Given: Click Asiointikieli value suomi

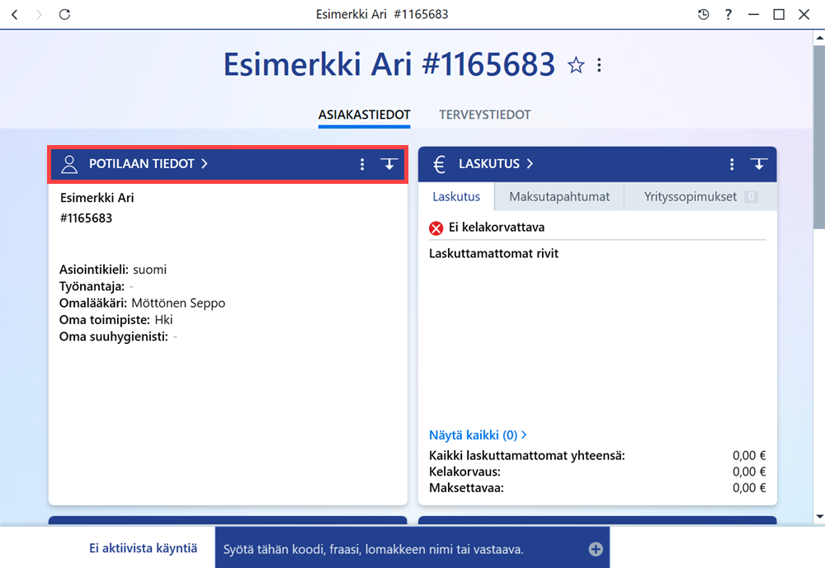Looking at the screenshot, I should [150, 270].
